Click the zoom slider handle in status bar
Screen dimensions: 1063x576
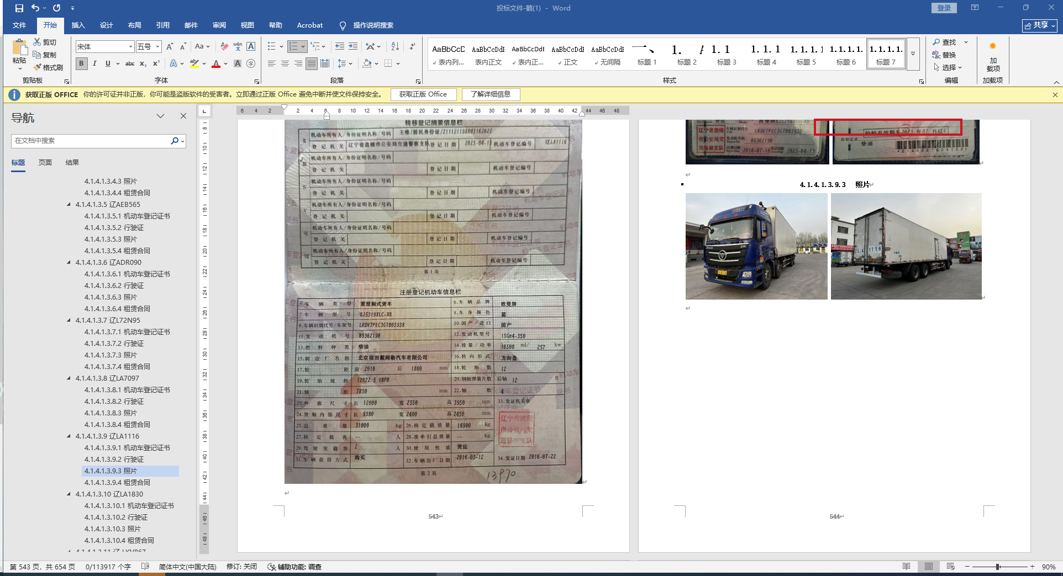point(998,567)
